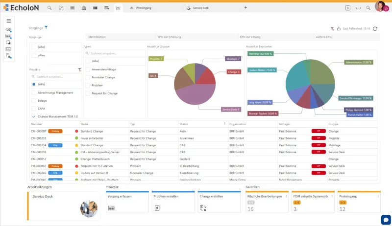This screenshot has height=226, width=392.
Task: Open the hamburger menu in the left sidebar
Action: 9,21
